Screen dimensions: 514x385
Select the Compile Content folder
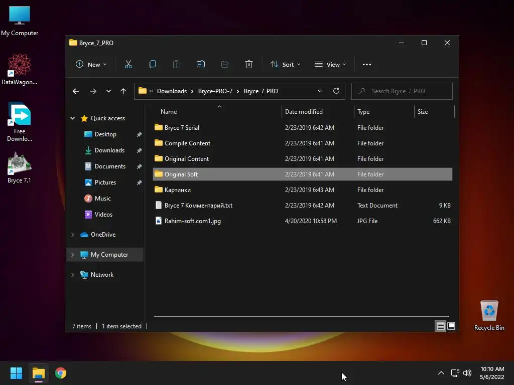pos(303,143)
